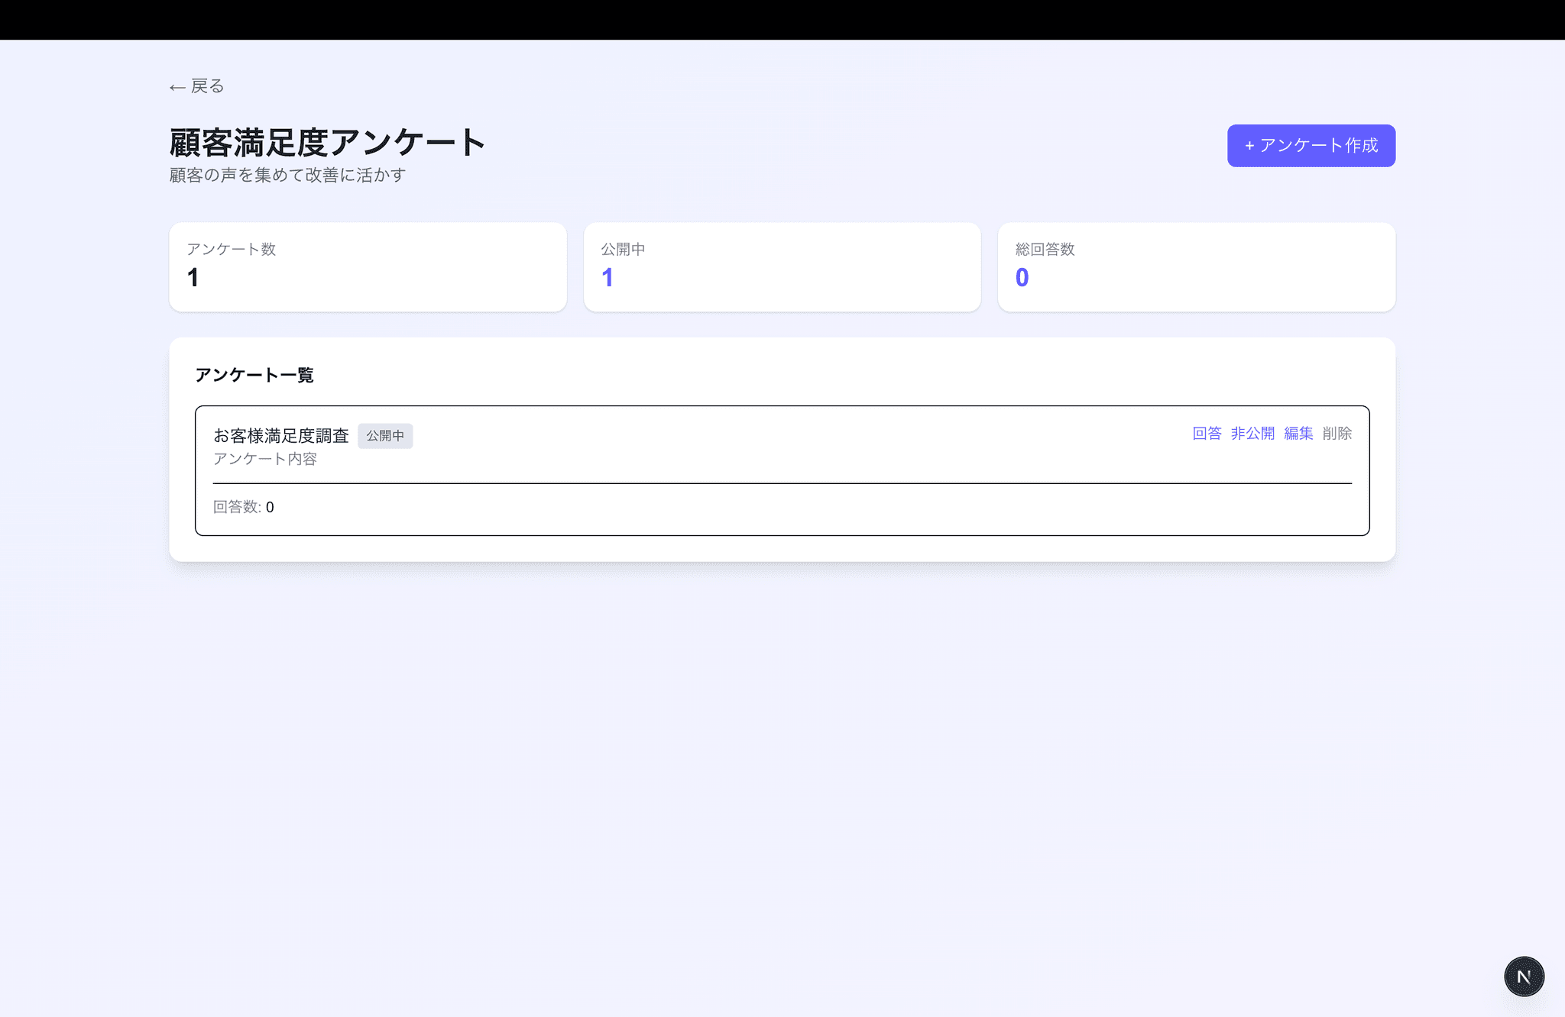Click the アンケート内容 description text
Viewport: 1565px width, 1017px height.
[266, 458]
